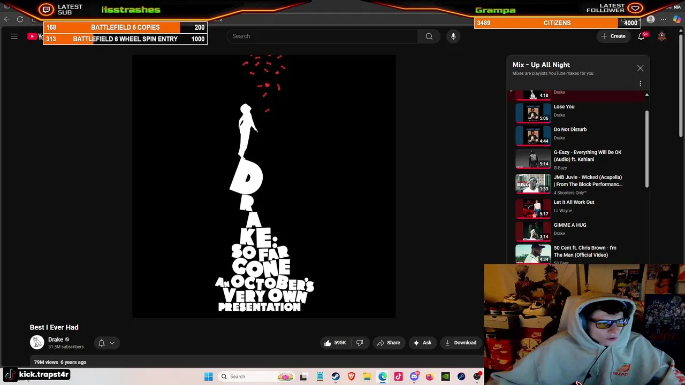The height and width of the screenshot is (385, 685).
Task: Click the search magnifier button
Action: [429, 36]
